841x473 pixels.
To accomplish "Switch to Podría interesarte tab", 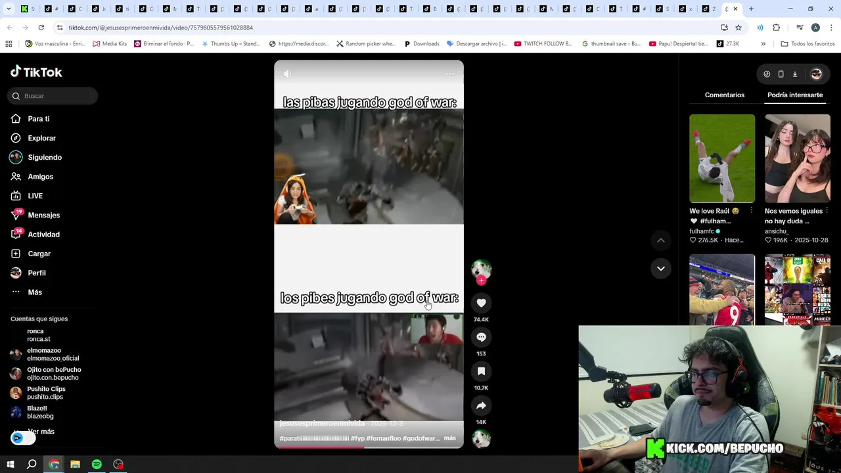I will pos(795,95).
